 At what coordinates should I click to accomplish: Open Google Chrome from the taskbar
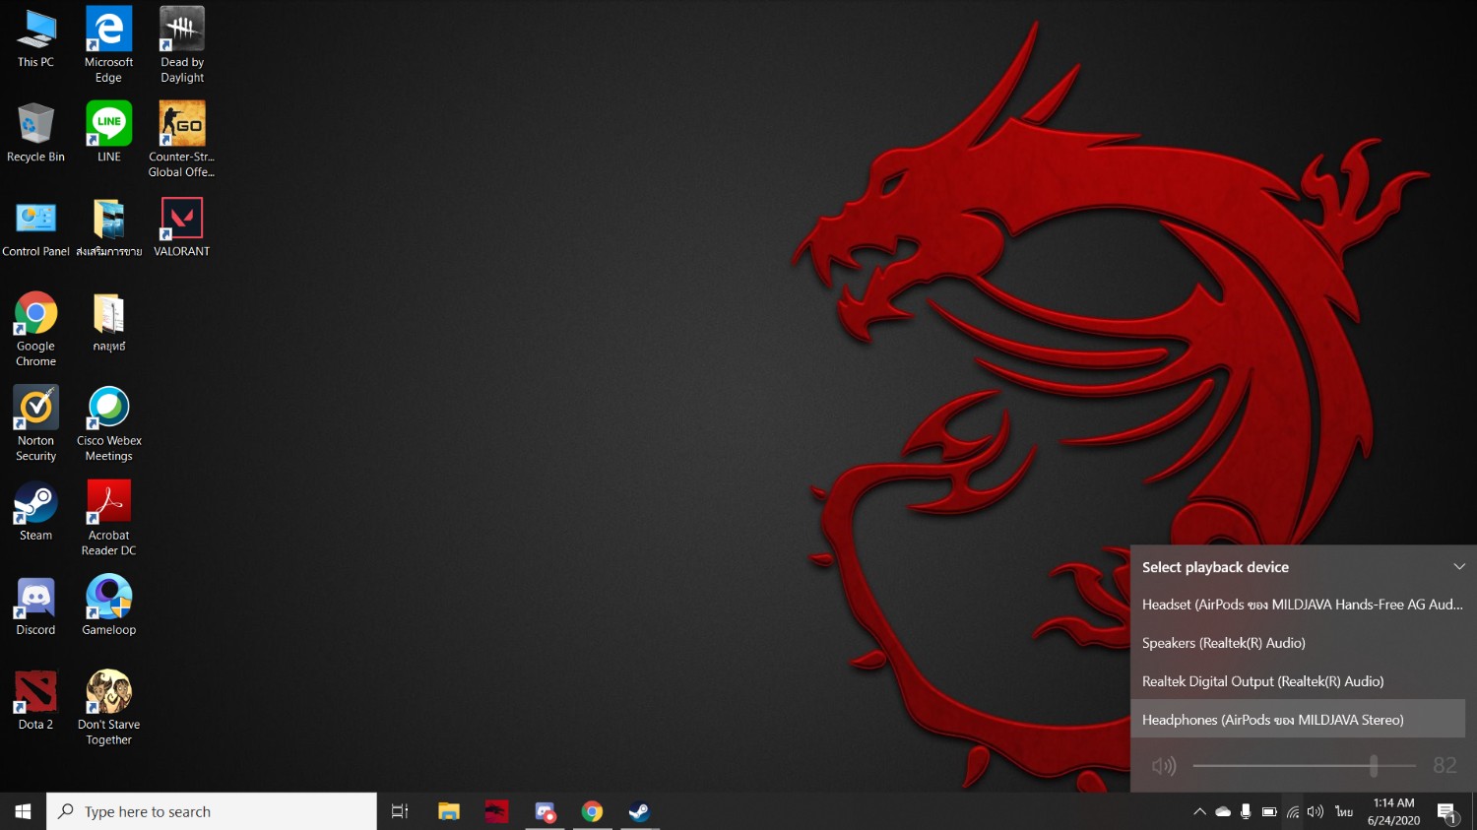click(592, 811)
